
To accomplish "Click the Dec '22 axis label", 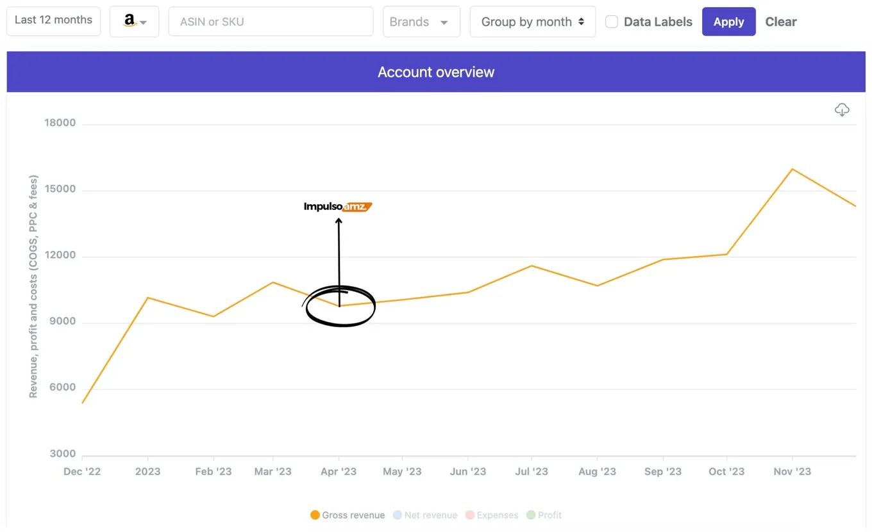I will click(x=82, y=472).
